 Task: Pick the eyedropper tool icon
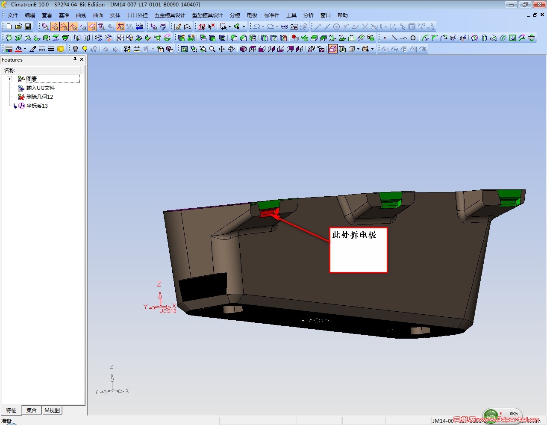pos(32,49)
